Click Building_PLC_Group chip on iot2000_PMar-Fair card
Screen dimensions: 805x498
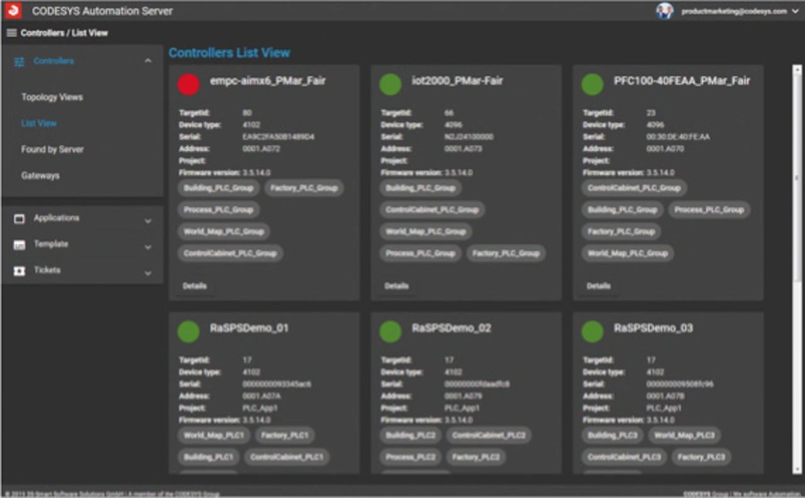420,188
